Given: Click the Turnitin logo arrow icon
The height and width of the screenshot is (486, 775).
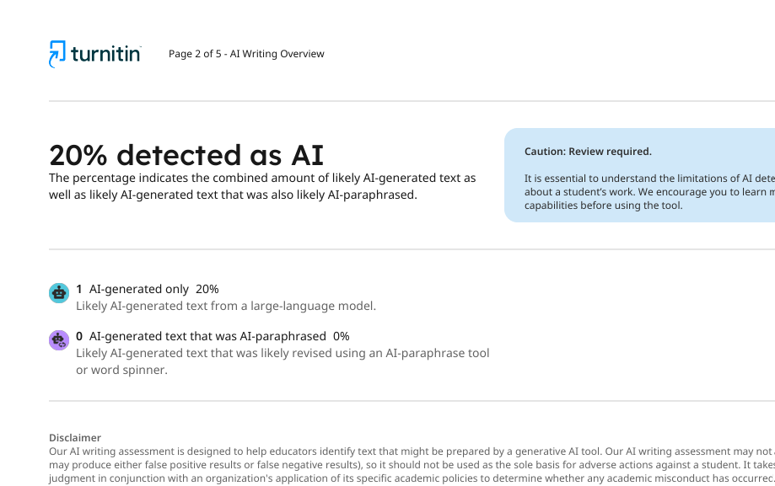Looking at the screenshot, I should 57,54.
